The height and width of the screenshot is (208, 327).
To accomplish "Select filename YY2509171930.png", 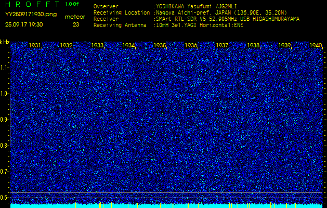I will (x=31, y=15).
